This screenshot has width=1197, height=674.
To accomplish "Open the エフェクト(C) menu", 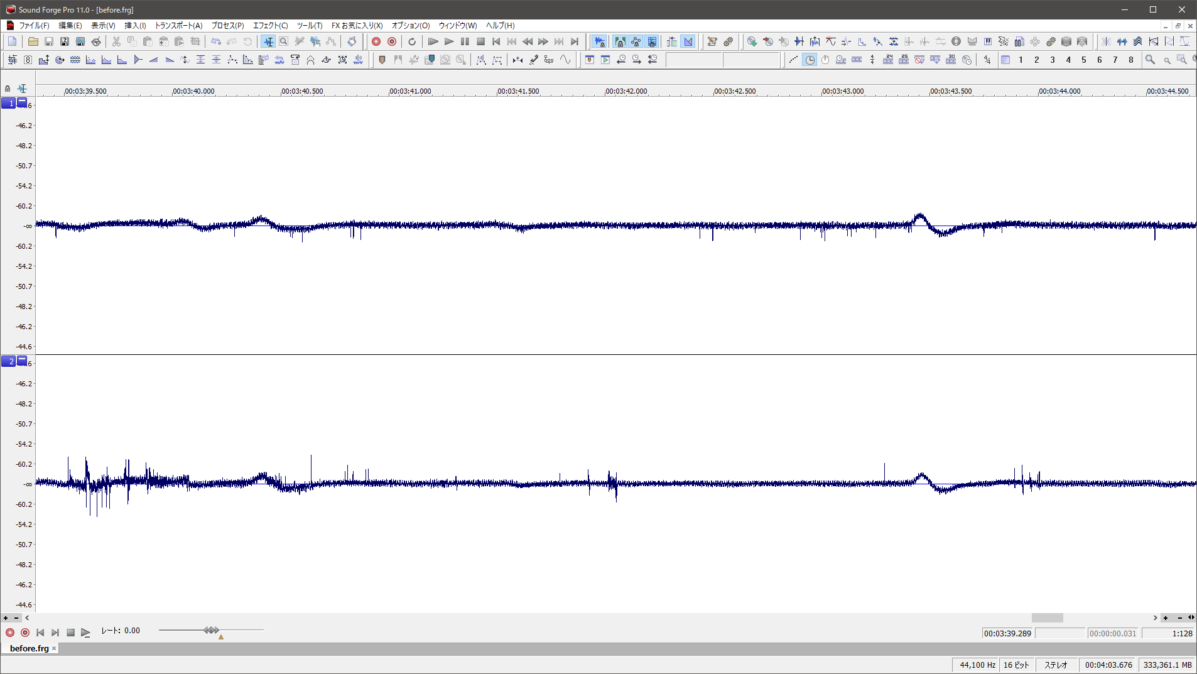I will pyautogui.click(x=270, y=26).
